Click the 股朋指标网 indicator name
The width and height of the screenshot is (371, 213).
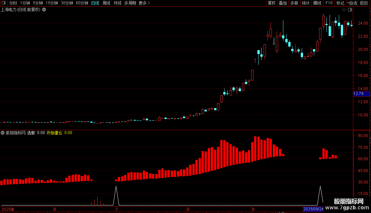pos(16,133)
